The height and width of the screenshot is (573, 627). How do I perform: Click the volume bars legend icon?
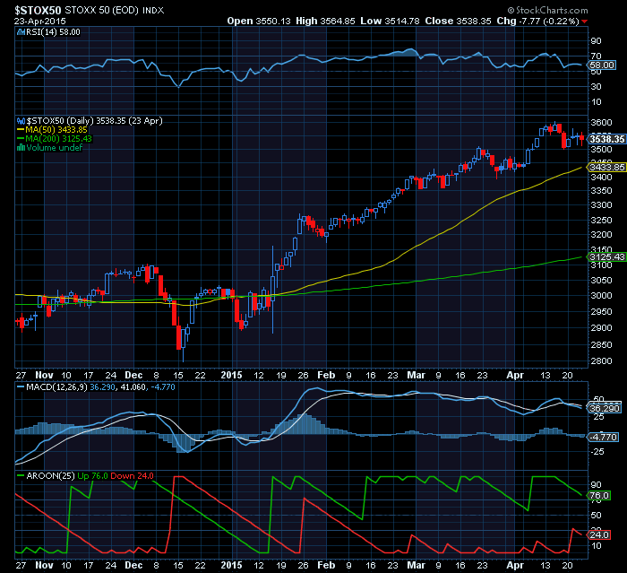pyautogui.click(x=21, y=148)
